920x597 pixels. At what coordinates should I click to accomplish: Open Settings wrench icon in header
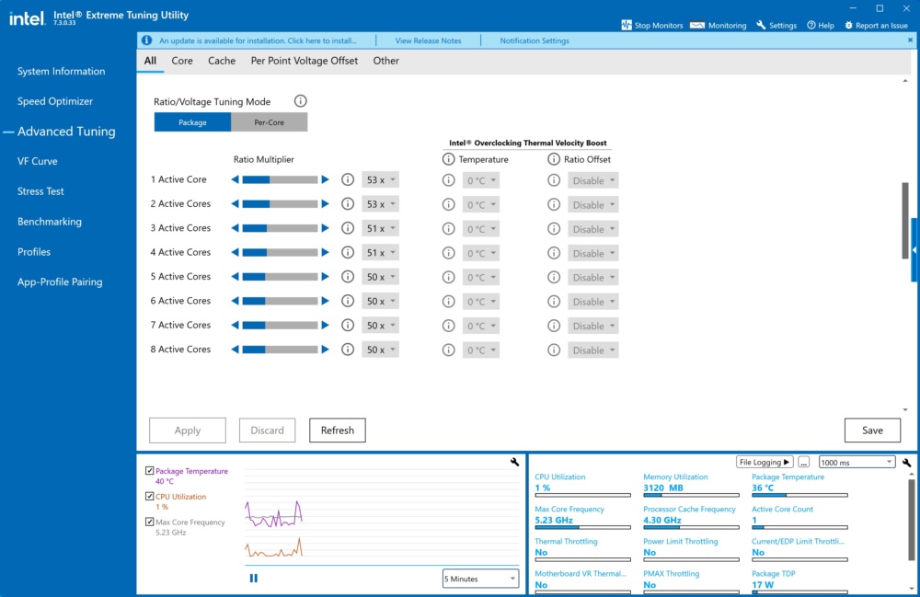click(761, 25)
